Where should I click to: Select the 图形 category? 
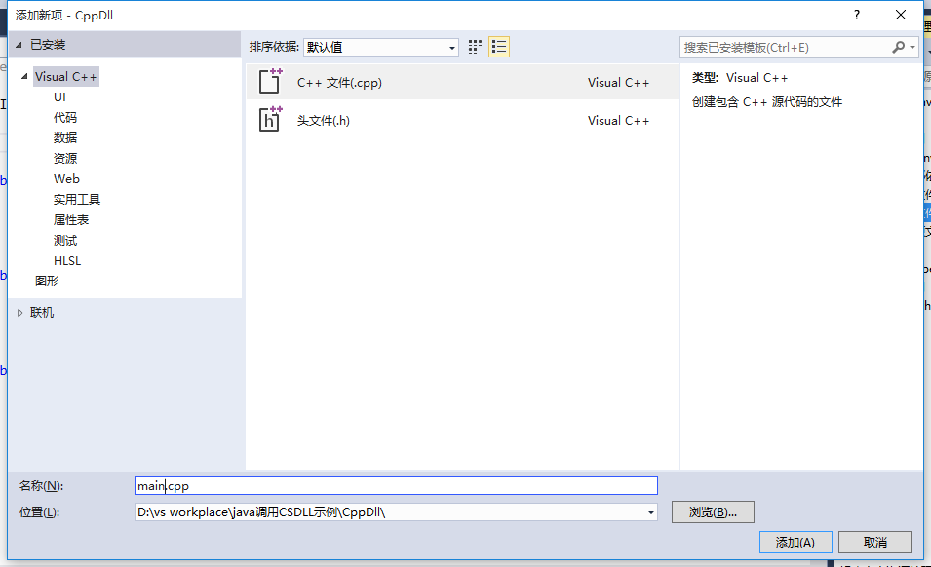[x=47, y=282]
